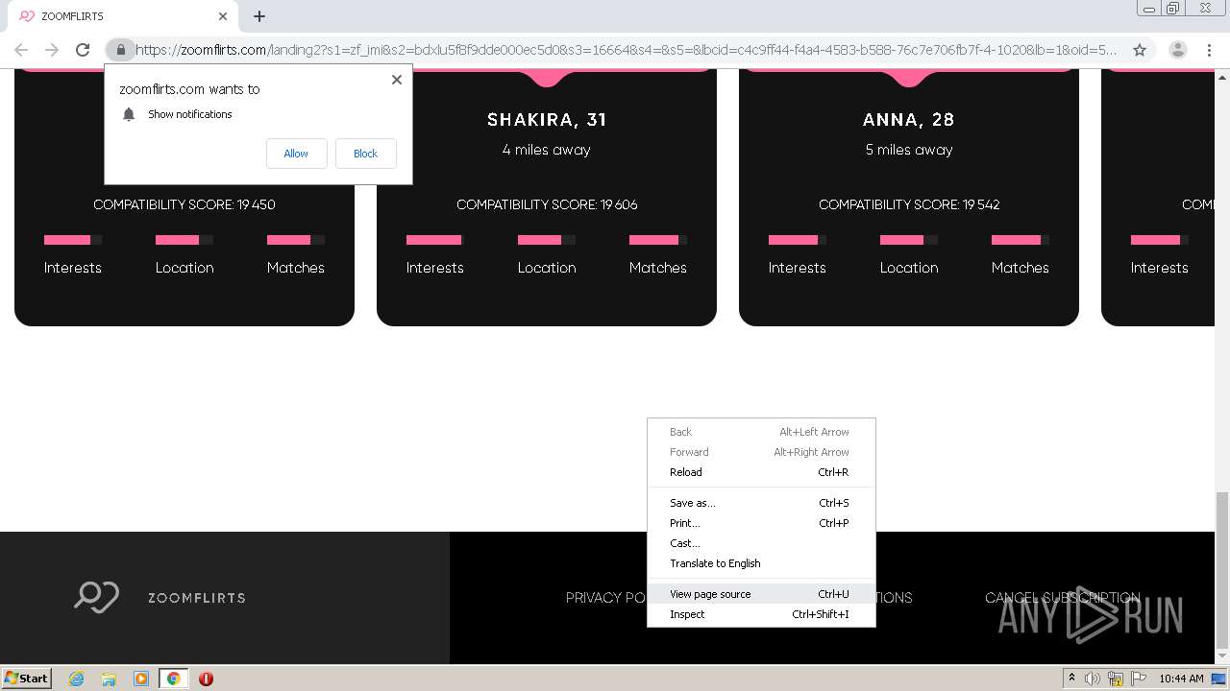Screen dimensions: 1230x691
Task: Open the Chrome three-dot menu
Action: [1209, 50]
